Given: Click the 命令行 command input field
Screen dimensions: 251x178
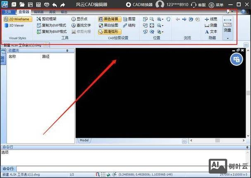Looking at the screenshot, I should click(124, 168).
